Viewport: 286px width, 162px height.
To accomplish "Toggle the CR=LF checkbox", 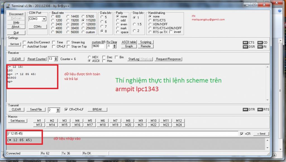I will (x=54, y=46).
